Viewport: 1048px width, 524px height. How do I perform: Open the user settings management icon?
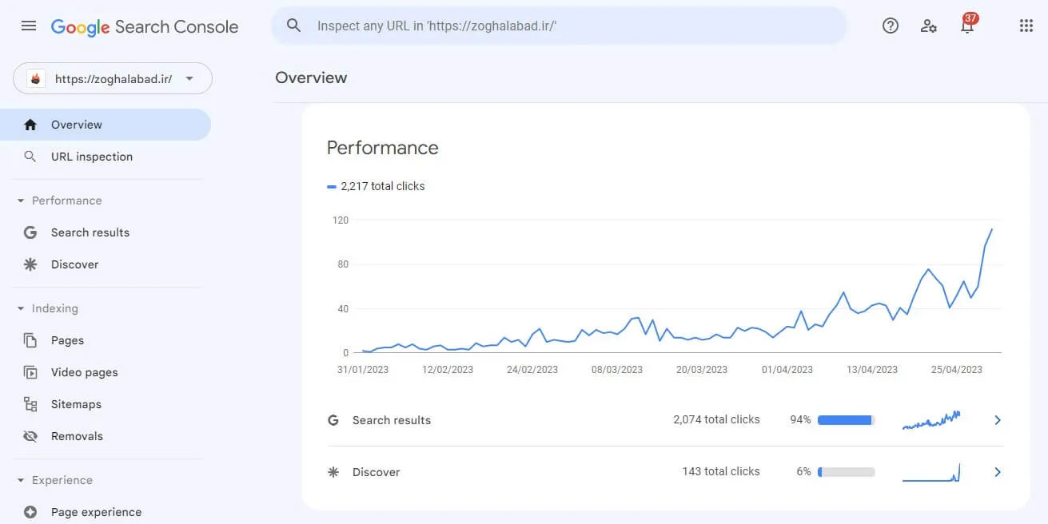[x=929, y=26]
